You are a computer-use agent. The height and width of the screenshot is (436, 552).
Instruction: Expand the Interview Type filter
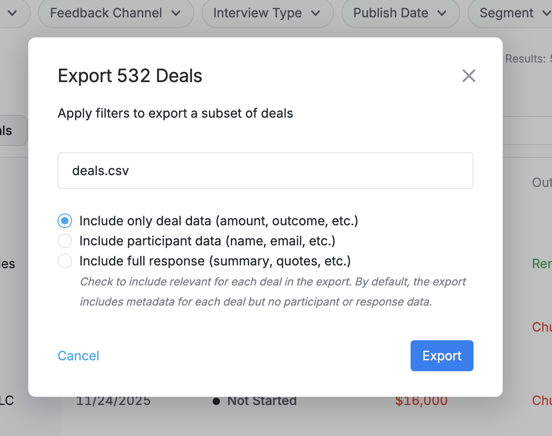267,13
